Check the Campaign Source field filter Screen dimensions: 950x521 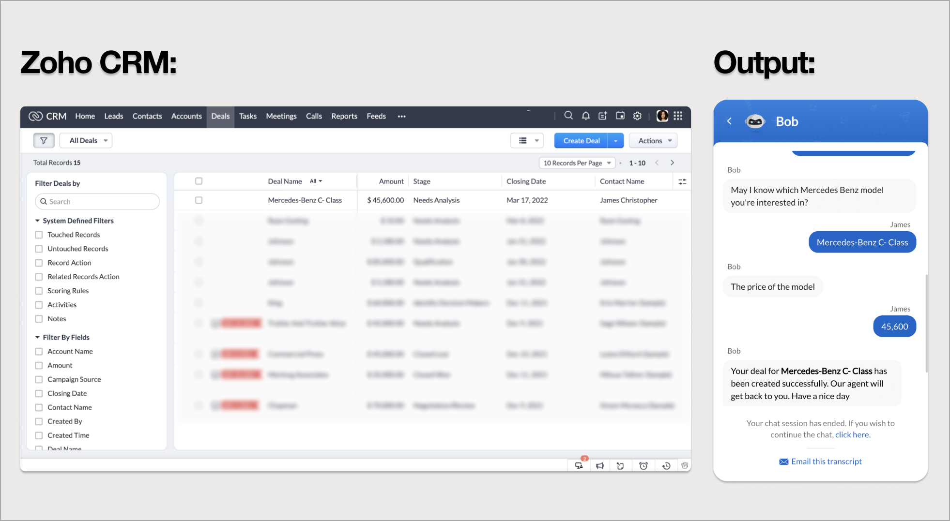click(39, 379)
